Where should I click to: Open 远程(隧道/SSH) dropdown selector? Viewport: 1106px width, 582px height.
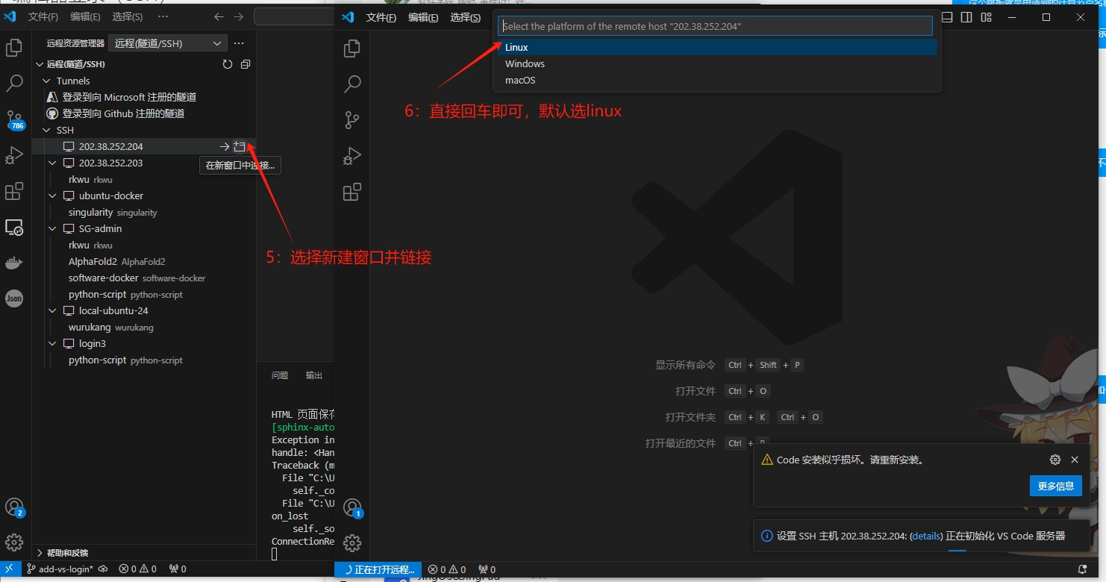point(168,43)
